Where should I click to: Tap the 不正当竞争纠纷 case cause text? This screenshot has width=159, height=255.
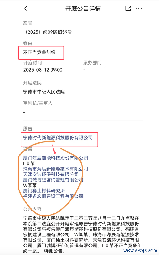[x=39, y=52]
